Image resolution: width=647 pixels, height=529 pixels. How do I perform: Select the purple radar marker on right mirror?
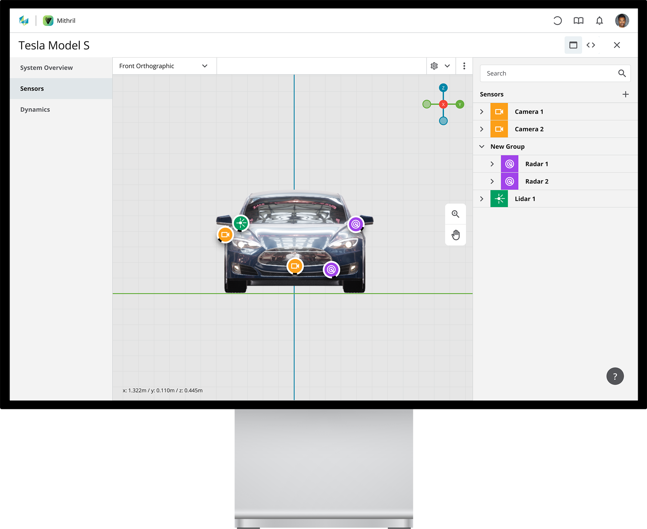[x=356, y=224]
